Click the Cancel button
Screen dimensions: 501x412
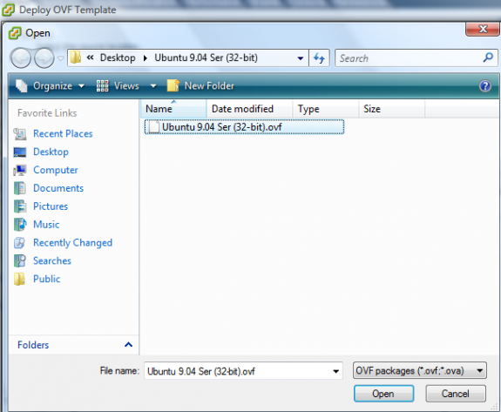pos(456,394)
